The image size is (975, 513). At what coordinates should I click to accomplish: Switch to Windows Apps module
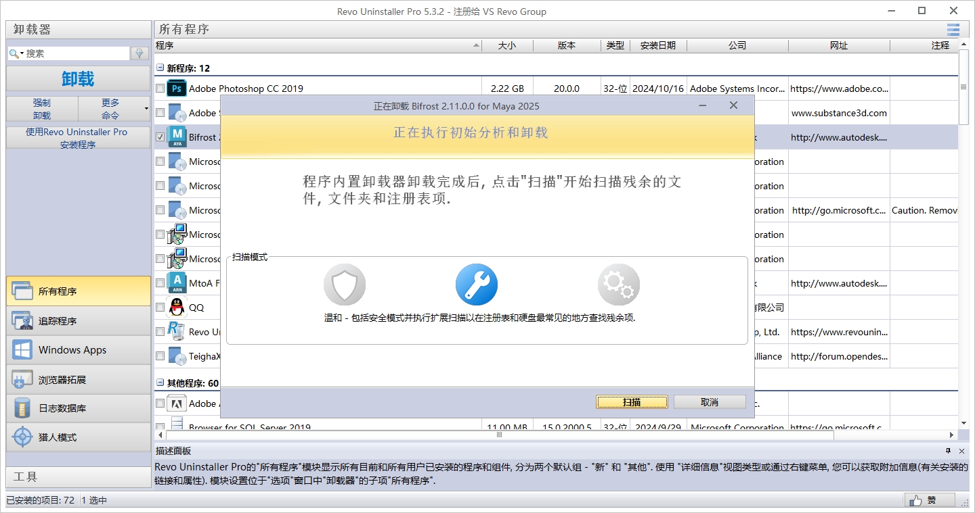[79, 350]
